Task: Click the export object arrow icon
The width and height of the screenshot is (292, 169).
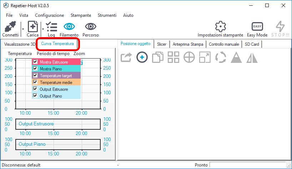Action: pos(126,57)
